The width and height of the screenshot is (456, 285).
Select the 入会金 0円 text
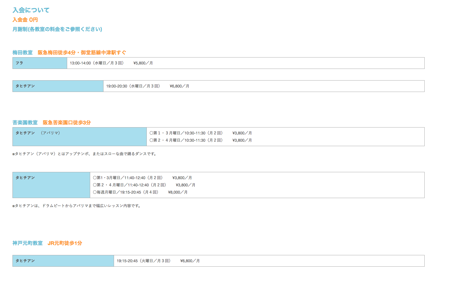25,20
